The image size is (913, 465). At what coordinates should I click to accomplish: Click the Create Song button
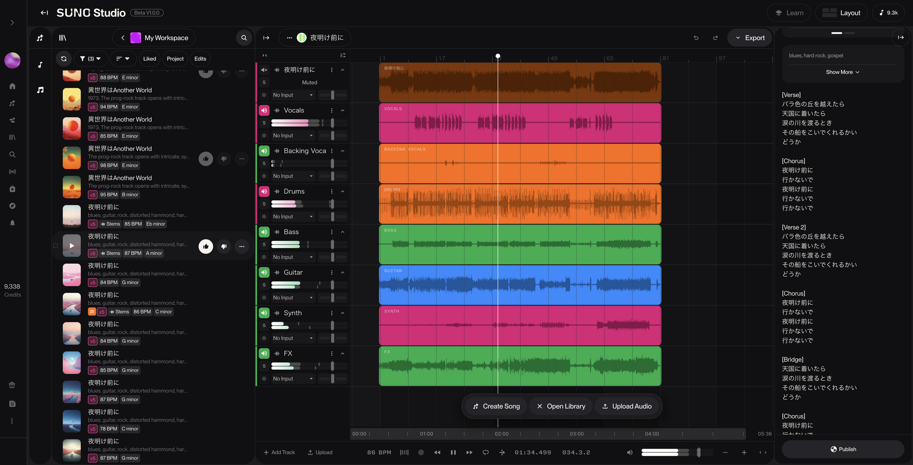pos(496,406)
